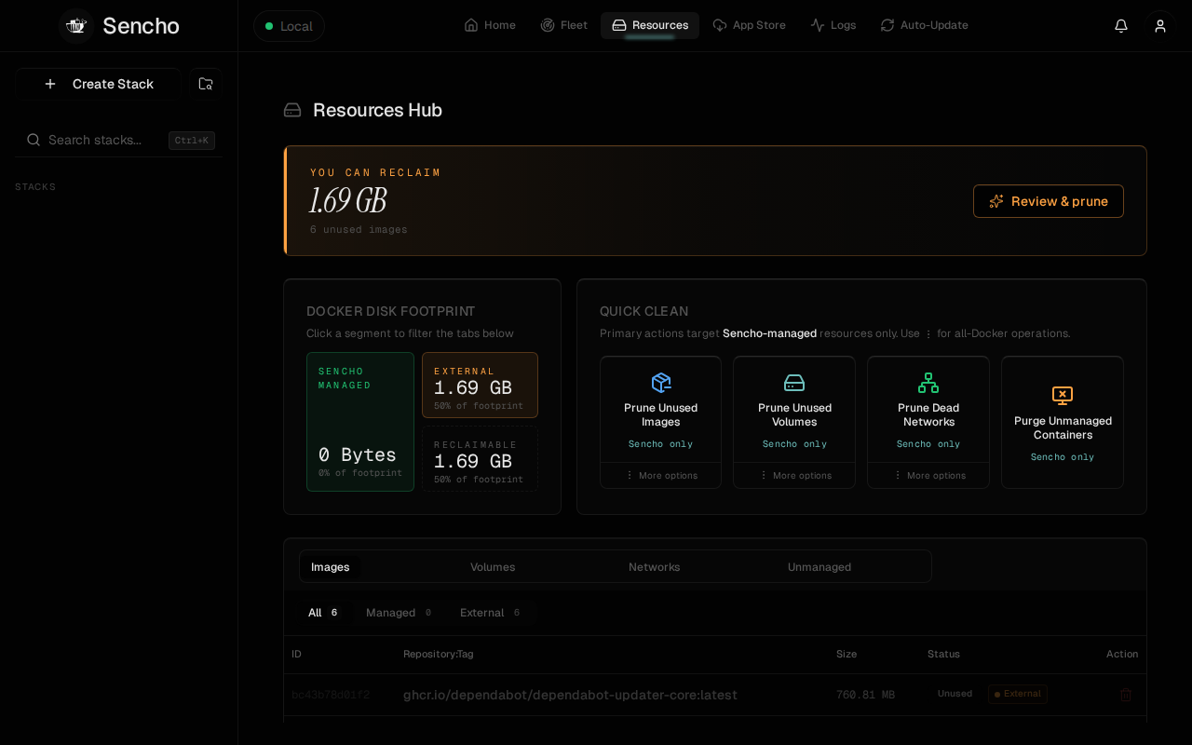
Task: Select the Reclaimable 1.69 GB footprint segment
Action: (x=480, y=458)
